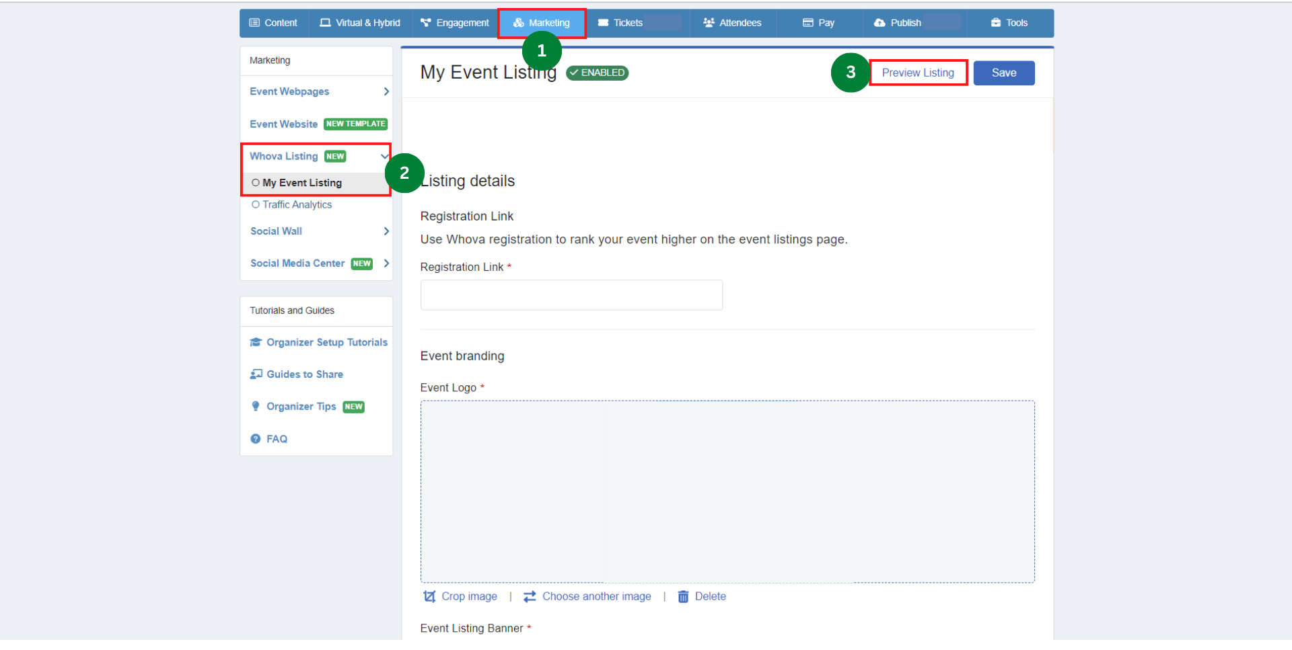This screenshot has height=650, width=1292.
Task: Open the Pay tab
Action: [819, 23]
